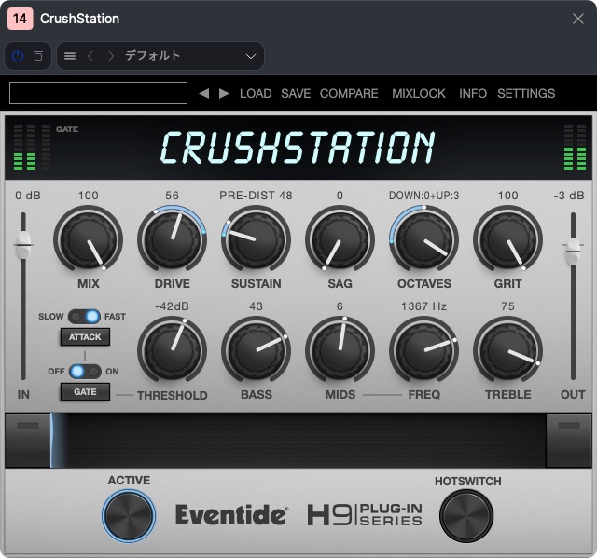Click the ATTACK button
The width and height of the screenshot is (597, 558).
(85, 337)
